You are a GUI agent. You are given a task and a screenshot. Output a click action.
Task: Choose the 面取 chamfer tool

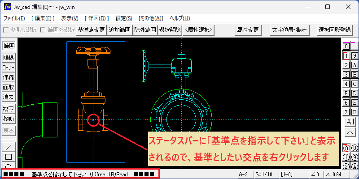coord(9,87)
